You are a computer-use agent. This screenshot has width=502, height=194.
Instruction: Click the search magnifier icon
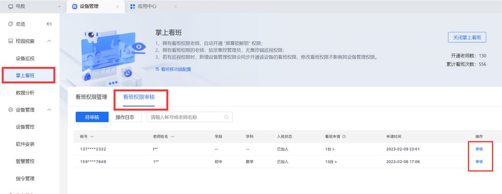click(x=226, y=117)
